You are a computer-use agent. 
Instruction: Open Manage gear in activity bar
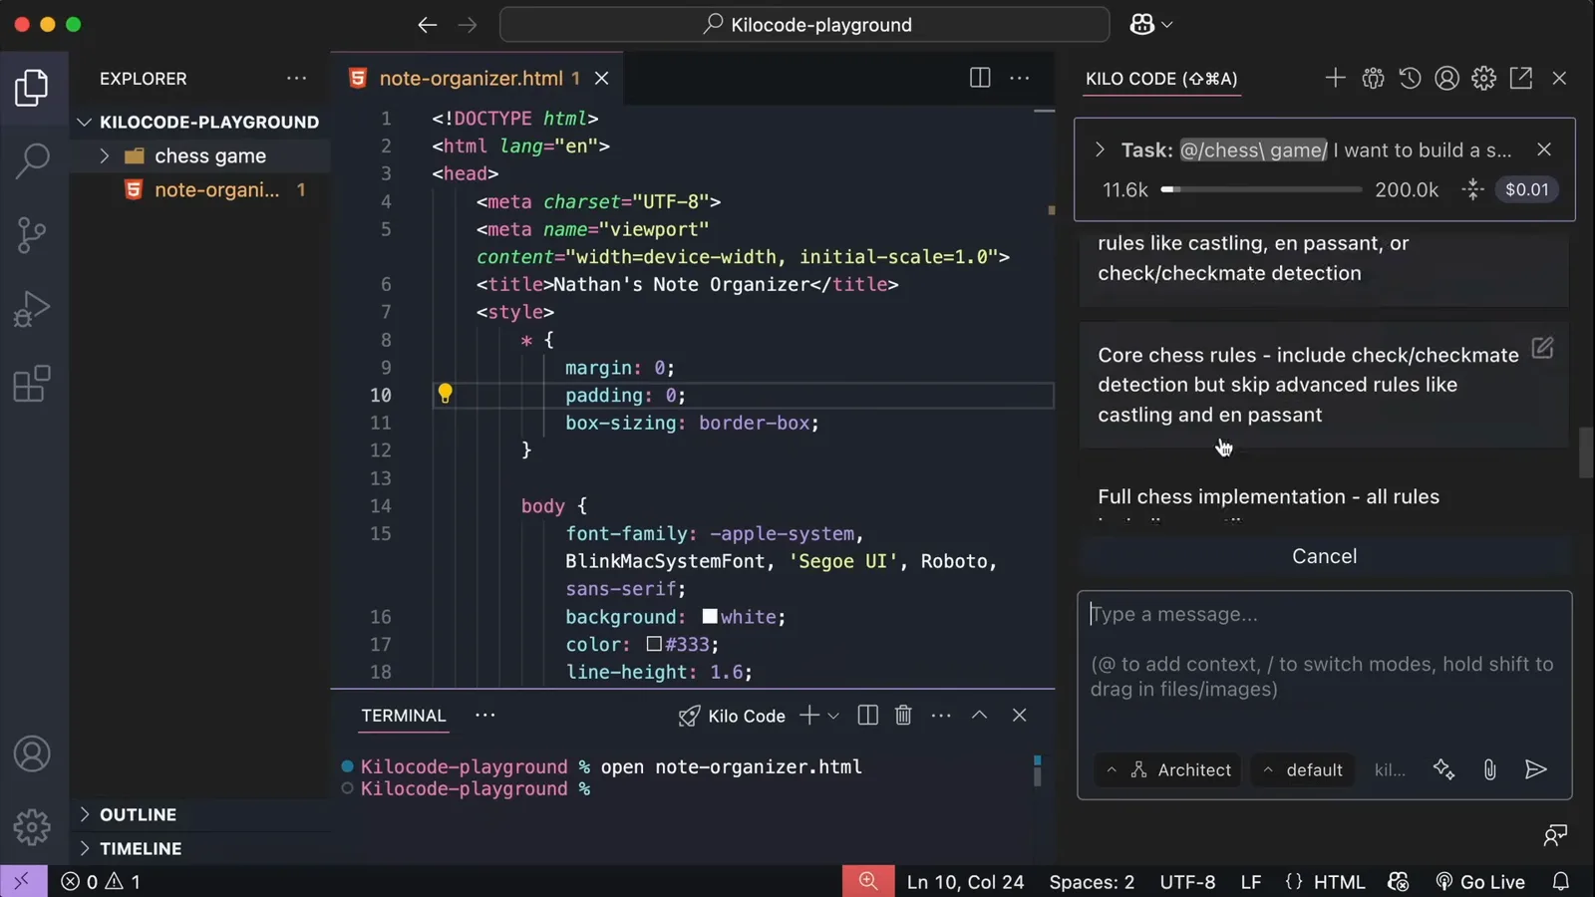(32, 826)
